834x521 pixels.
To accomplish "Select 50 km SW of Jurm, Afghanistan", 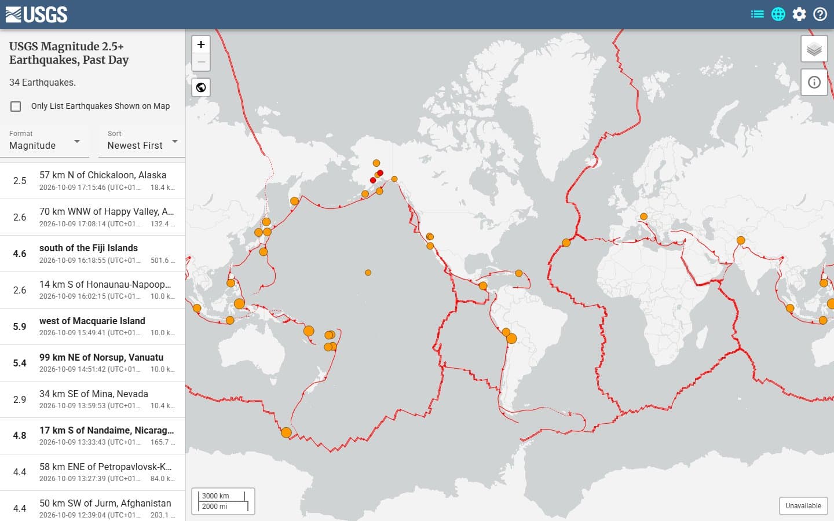I will click(93, 506).
